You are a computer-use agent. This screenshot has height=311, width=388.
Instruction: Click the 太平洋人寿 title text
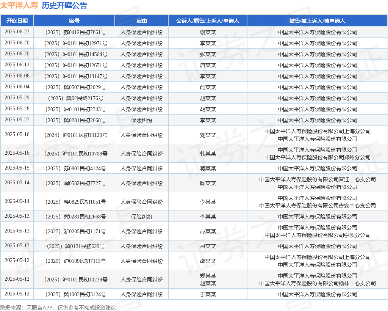coord(19,5)
